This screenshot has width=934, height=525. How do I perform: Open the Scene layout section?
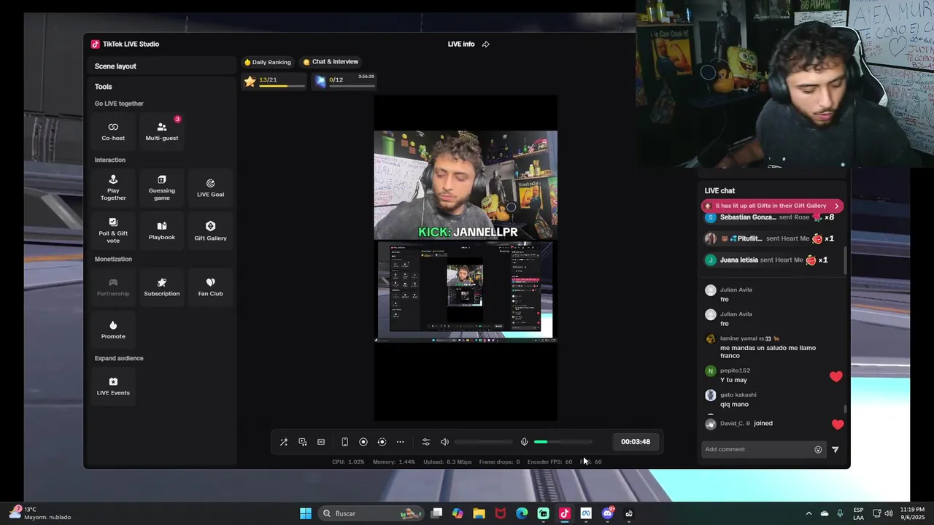(x=115, y=66)
